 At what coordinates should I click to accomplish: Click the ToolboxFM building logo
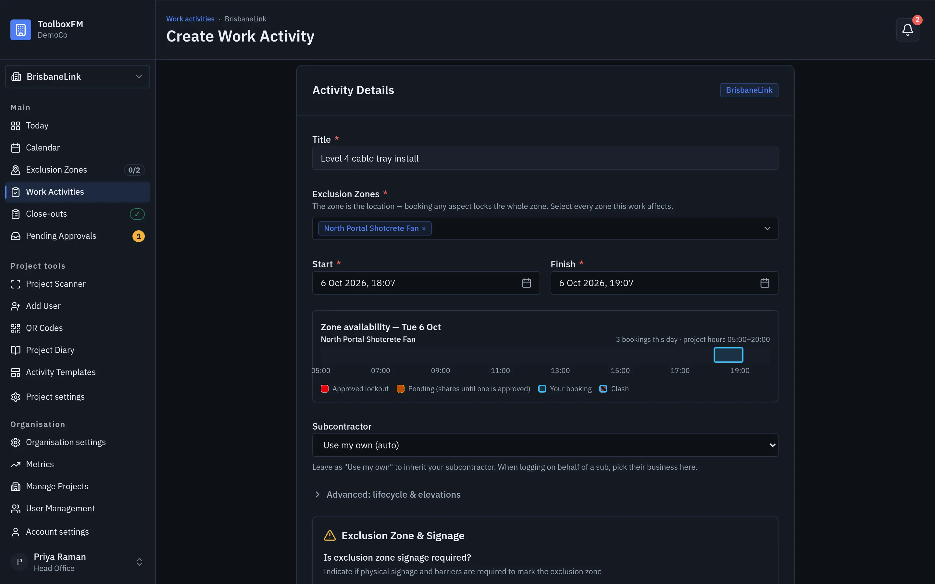pos(20,30)
